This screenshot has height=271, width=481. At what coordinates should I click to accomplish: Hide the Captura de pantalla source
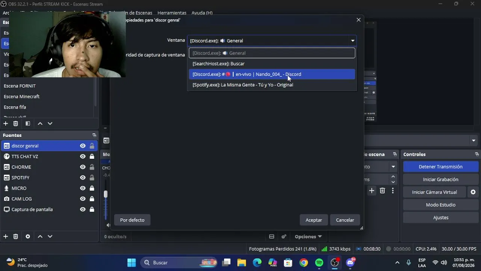(x=83, y=209)
